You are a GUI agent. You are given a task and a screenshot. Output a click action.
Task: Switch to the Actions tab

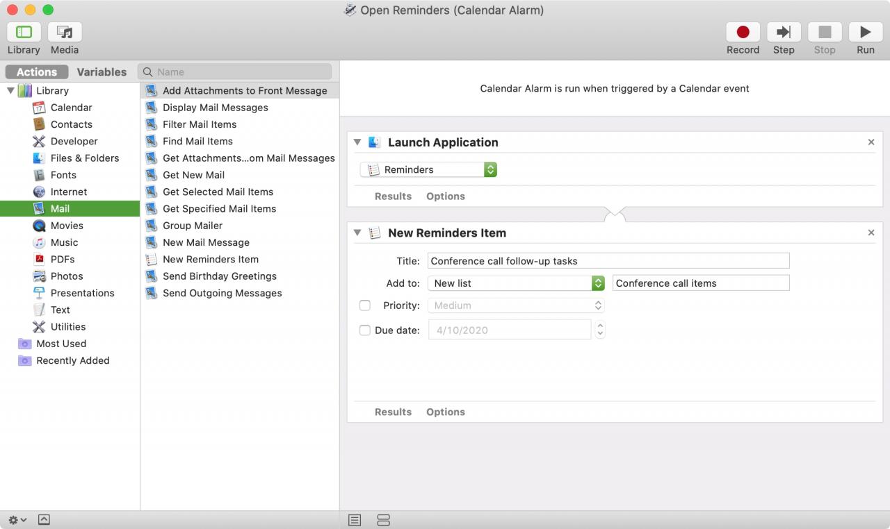(x=37, y=72)
